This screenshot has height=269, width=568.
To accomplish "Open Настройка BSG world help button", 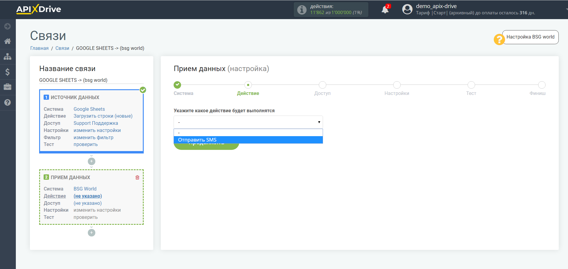I will 530,37.
